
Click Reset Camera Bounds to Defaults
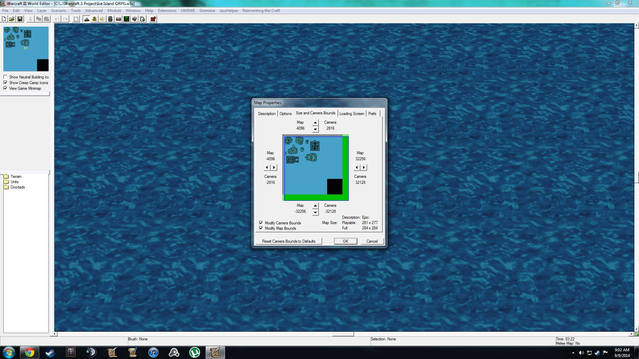point(289,241)
